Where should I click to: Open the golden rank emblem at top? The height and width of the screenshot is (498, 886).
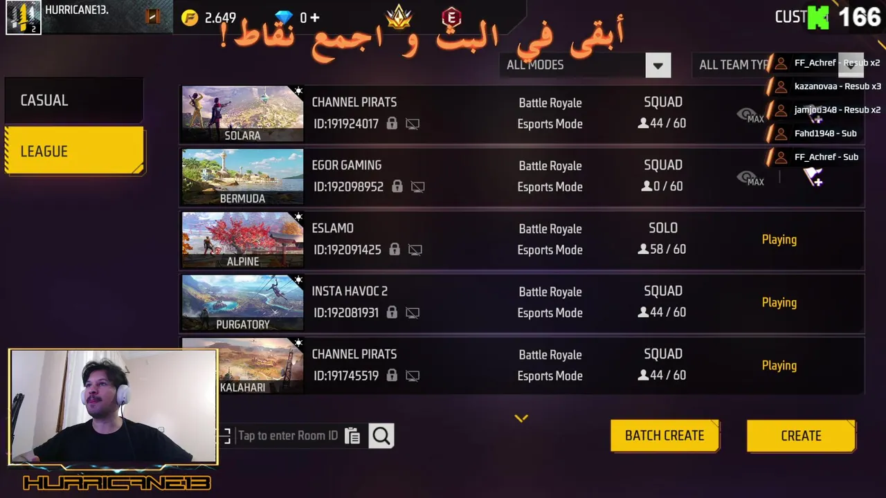[x=399, y=17]
